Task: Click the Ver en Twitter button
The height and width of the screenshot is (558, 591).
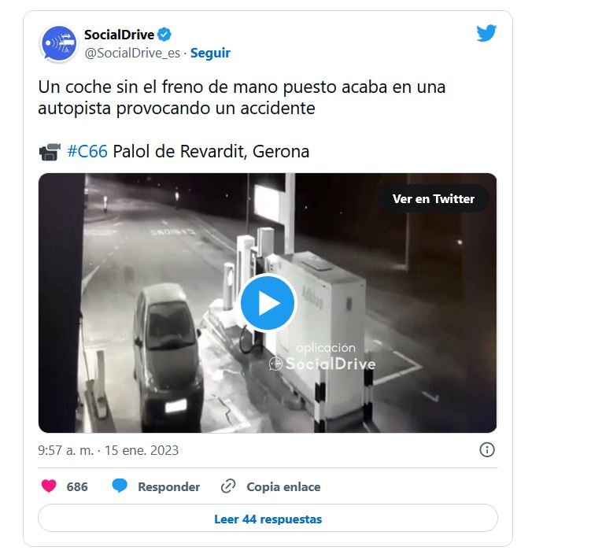Action: (434, 198)
